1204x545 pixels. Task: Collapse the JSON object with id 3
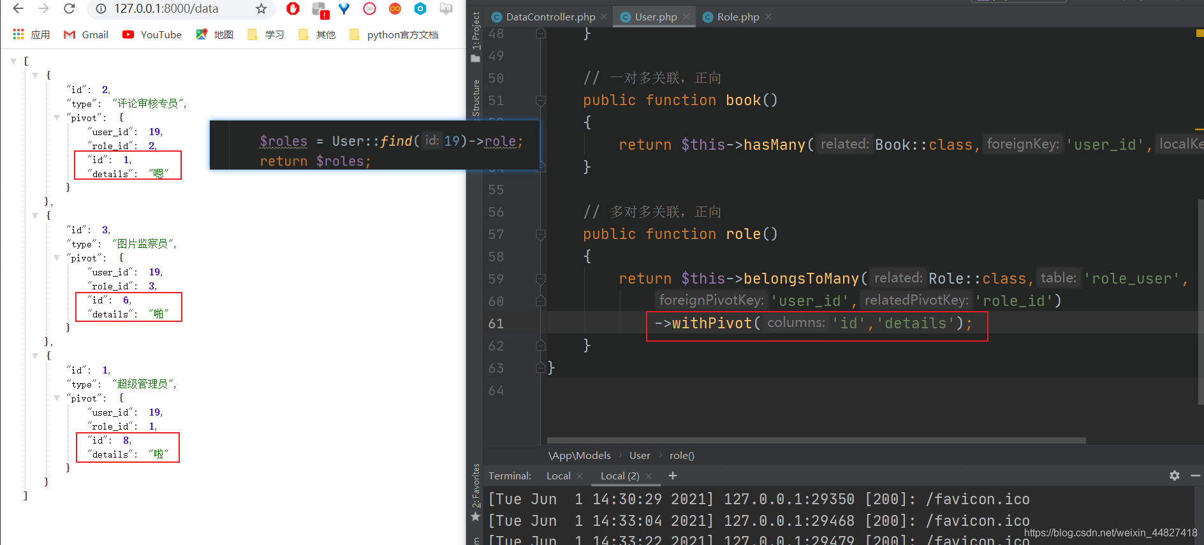pos(35,215)
